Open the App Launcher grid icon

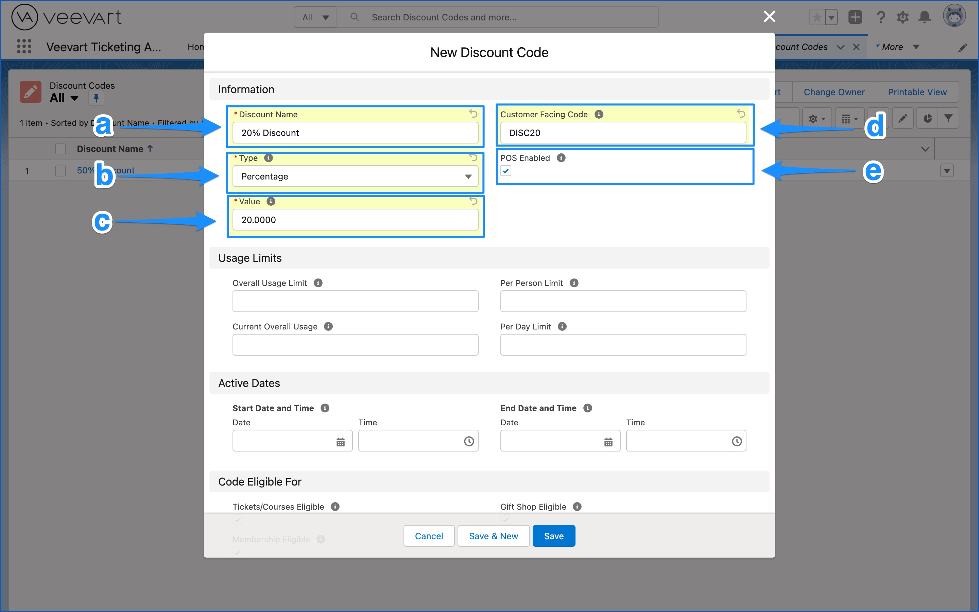[x=24, y=47]
